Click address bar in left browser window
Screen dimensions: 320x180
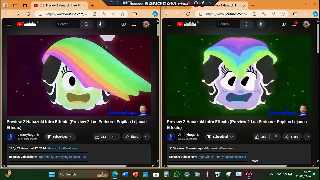pos(67,14)
